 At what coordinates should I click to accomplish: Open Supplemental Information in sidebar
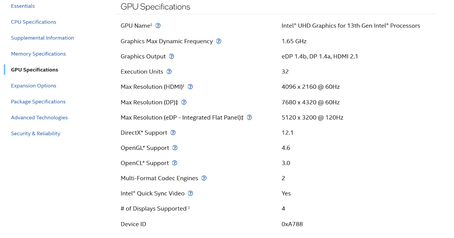(43, 38)
